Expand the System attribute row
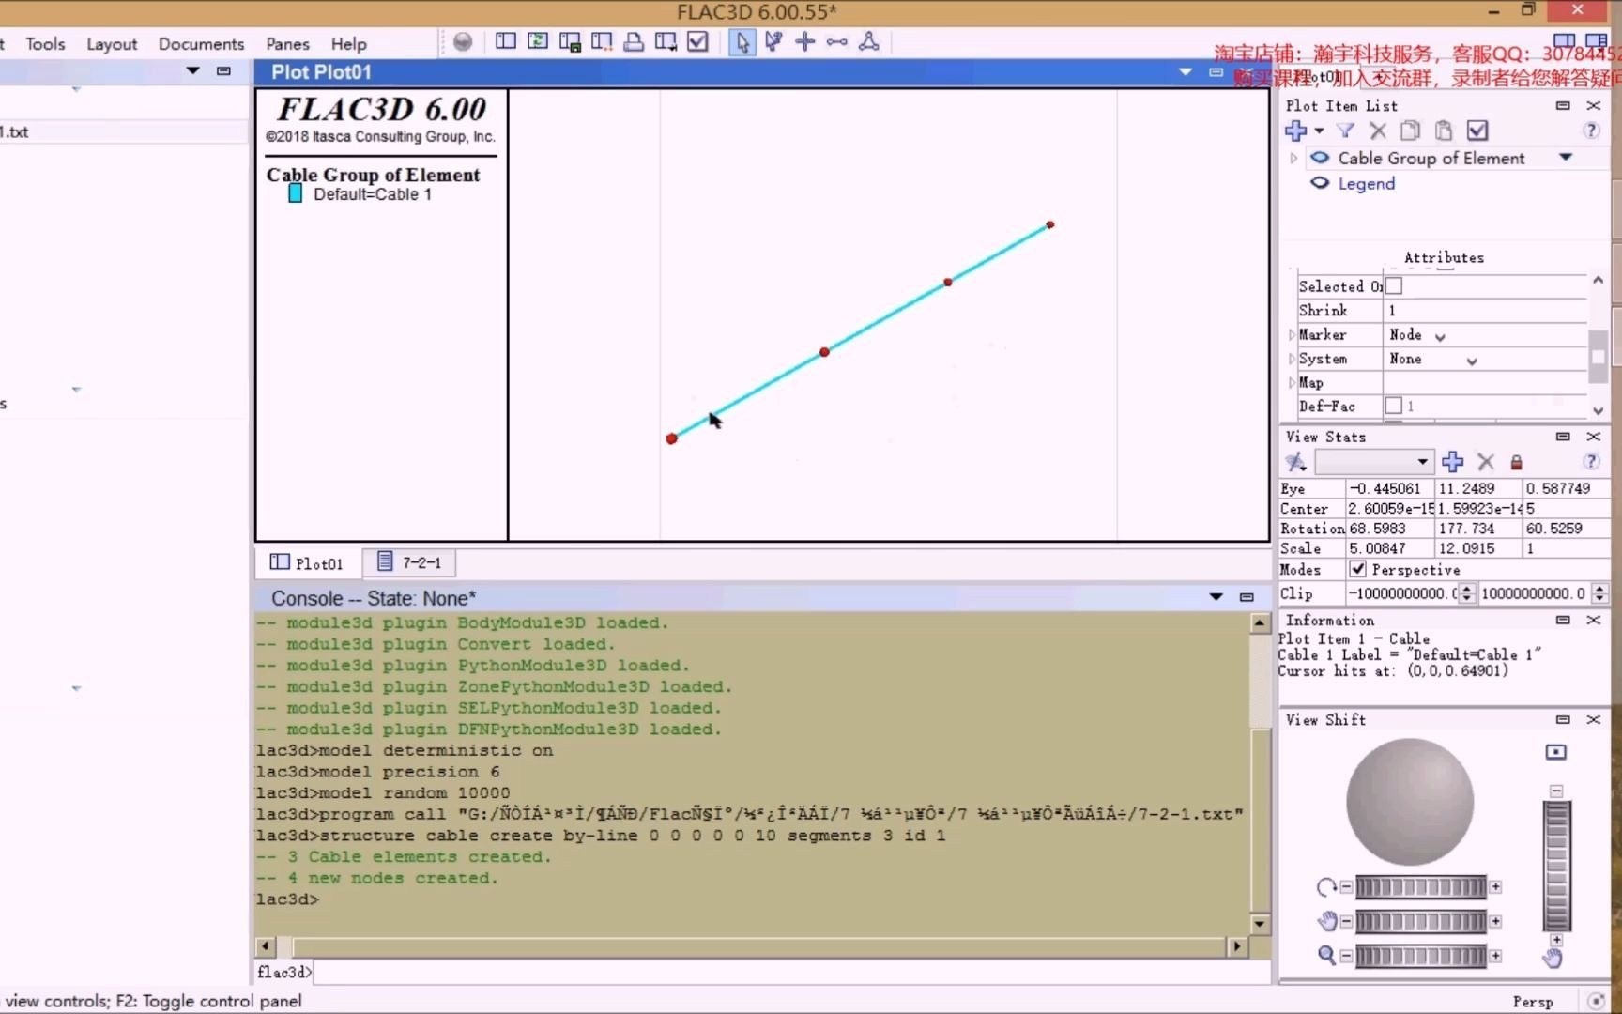The width and height of the screenshot is (1622, 1014). pos(1293,359)
